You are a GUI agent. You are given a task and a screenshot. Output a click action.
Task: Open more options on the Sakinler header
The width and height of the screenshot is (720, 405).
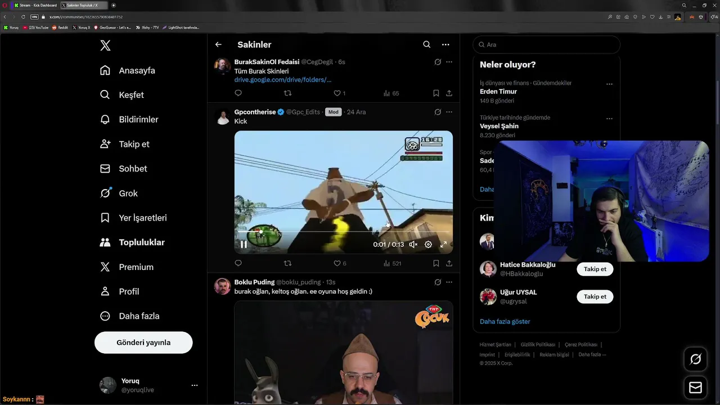click(x=445, y=44)
